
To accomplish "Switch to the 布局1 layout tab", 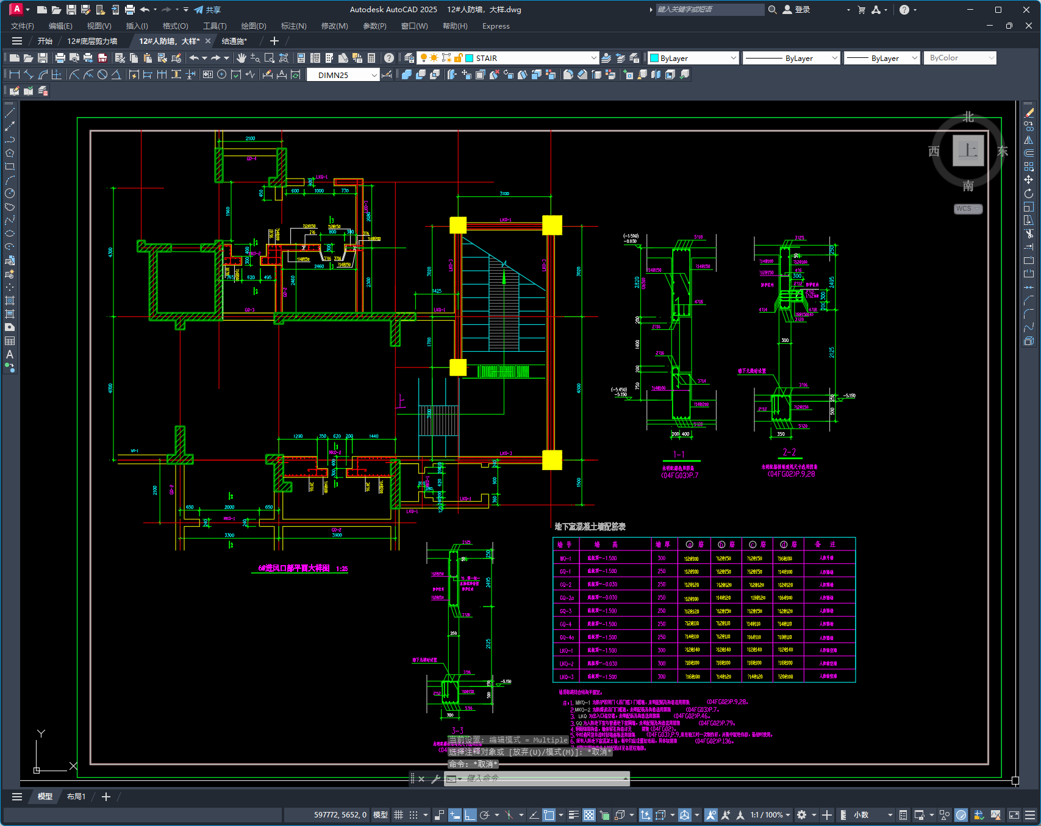I will (x=76, y=797).
